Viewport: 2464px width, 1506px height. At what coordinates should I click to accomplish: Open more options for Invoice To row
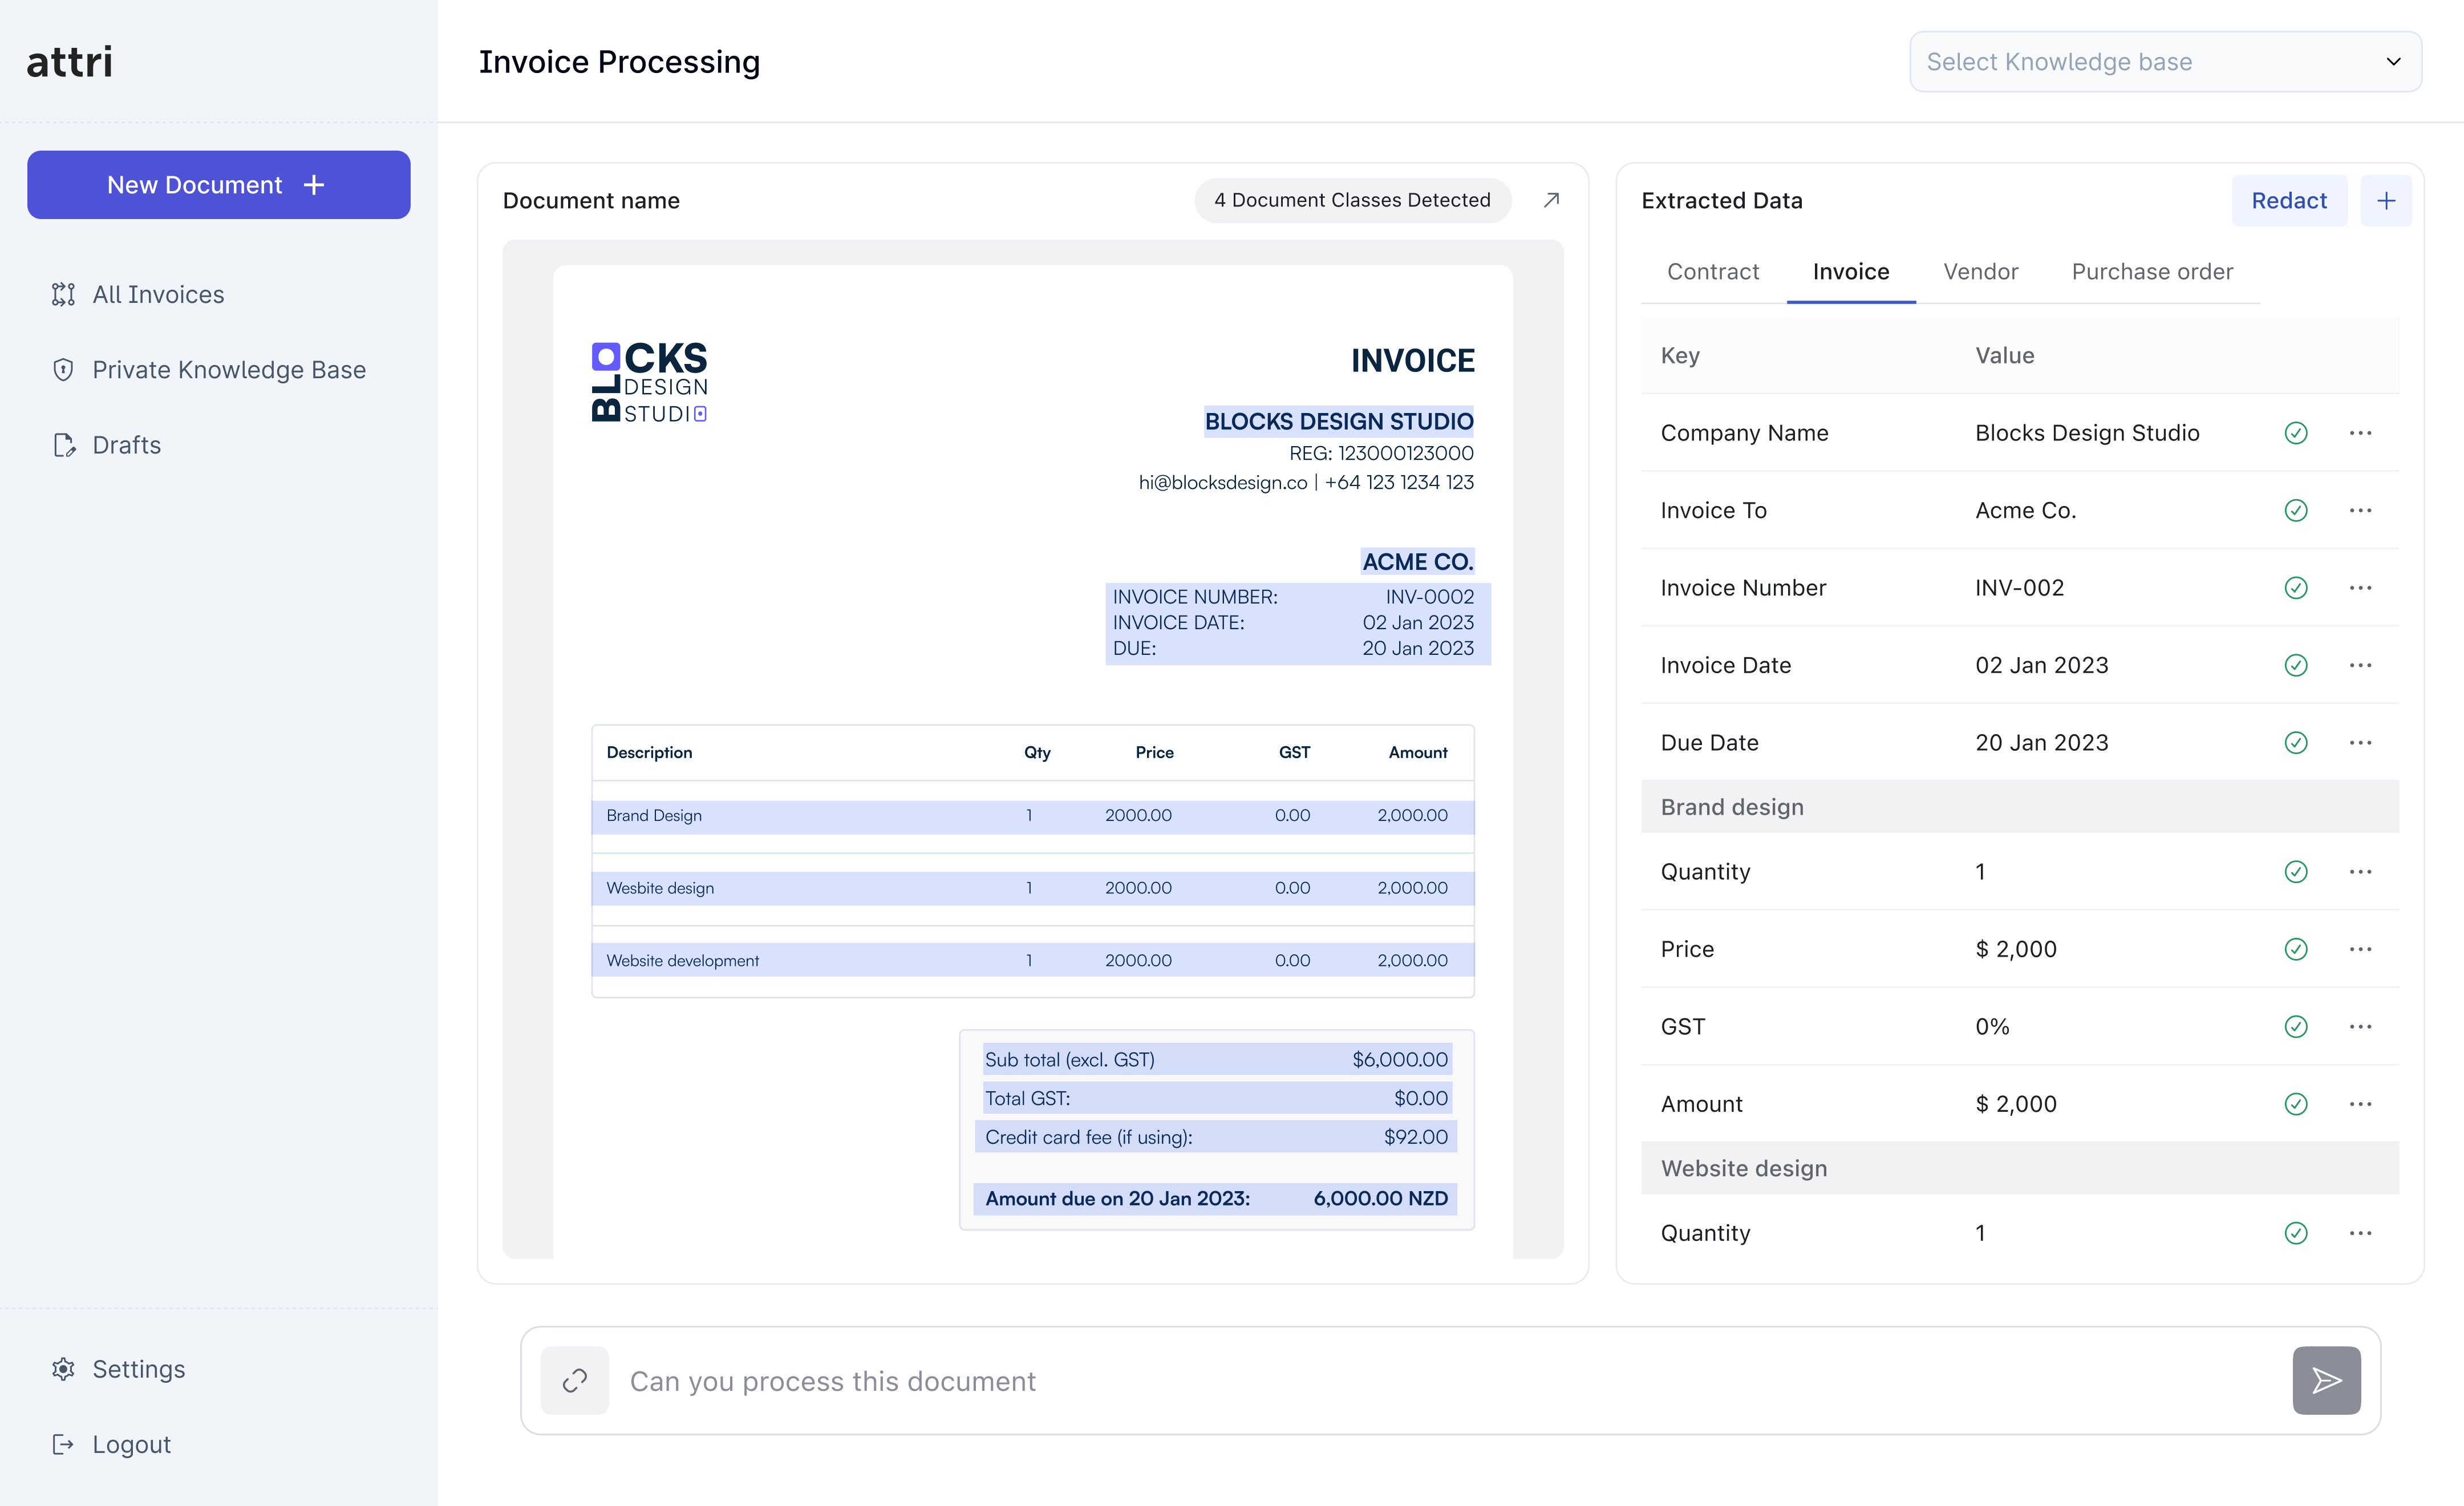[2360, 510]
